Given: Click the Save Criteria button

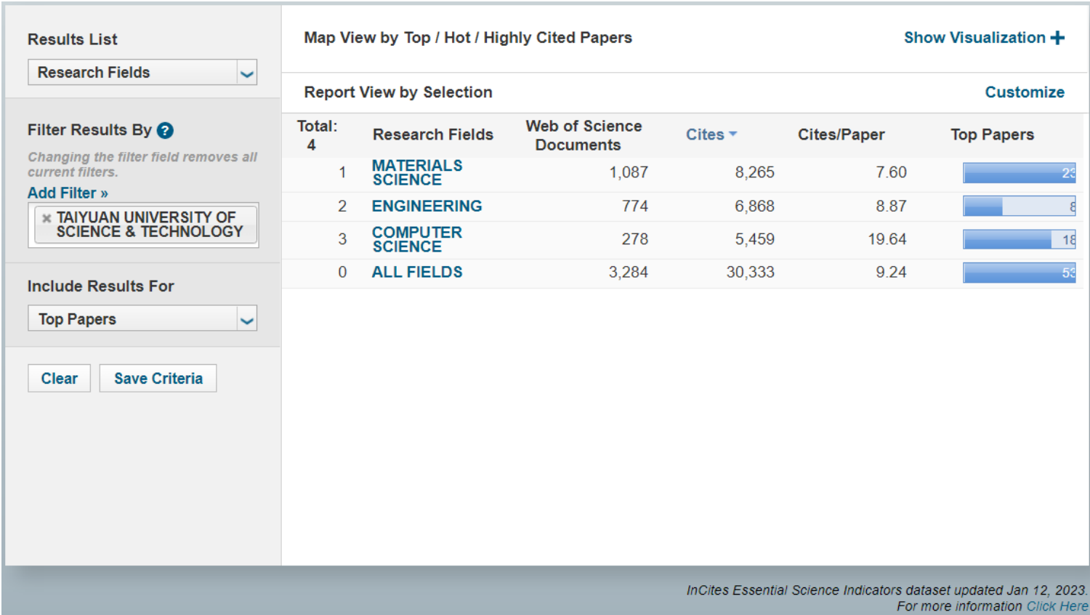Looking at the screenshot, I should (158, 379).
